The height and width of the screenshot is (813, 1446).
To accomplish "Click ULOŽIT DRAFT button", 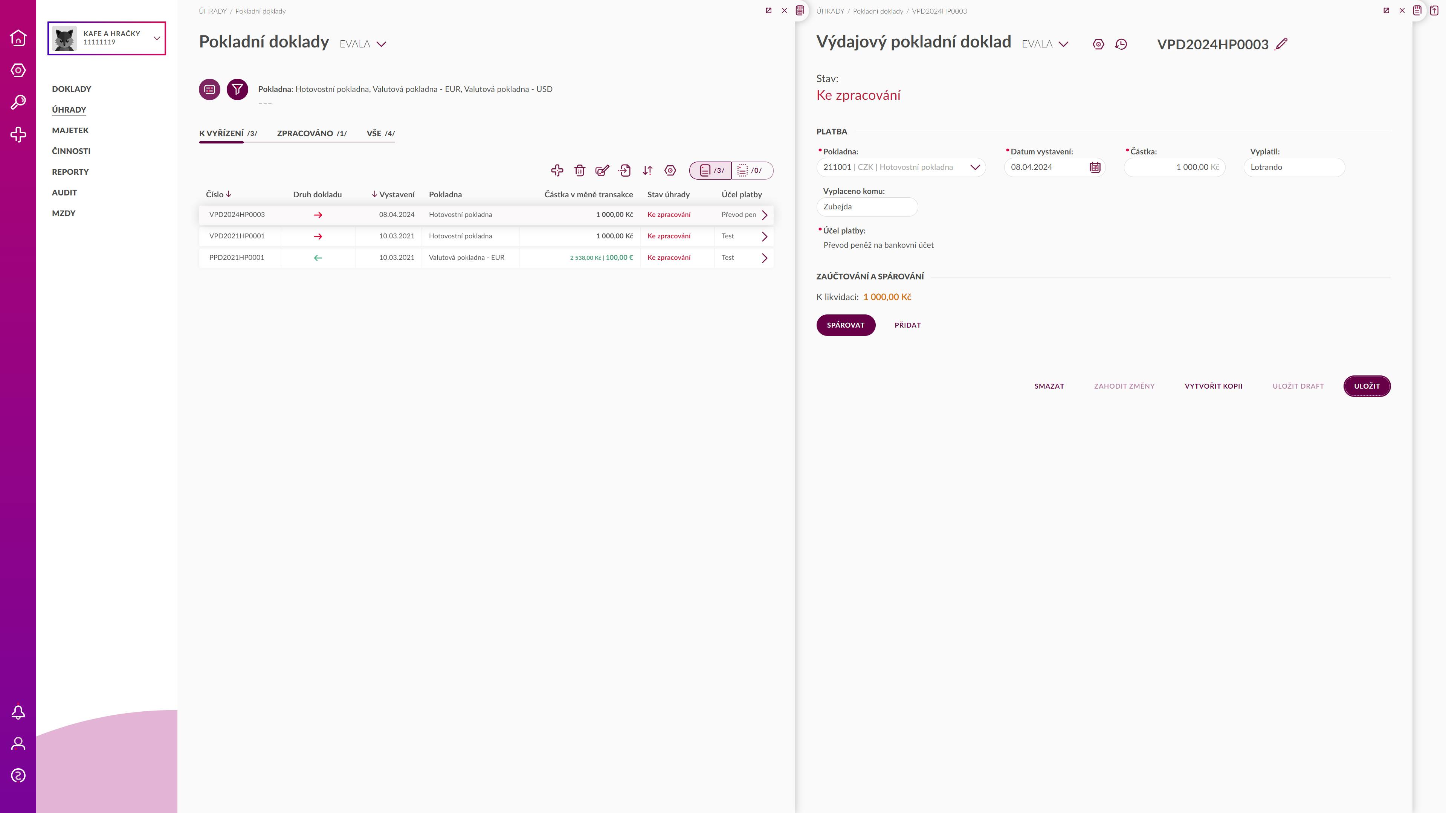I will click(1298, 386).
